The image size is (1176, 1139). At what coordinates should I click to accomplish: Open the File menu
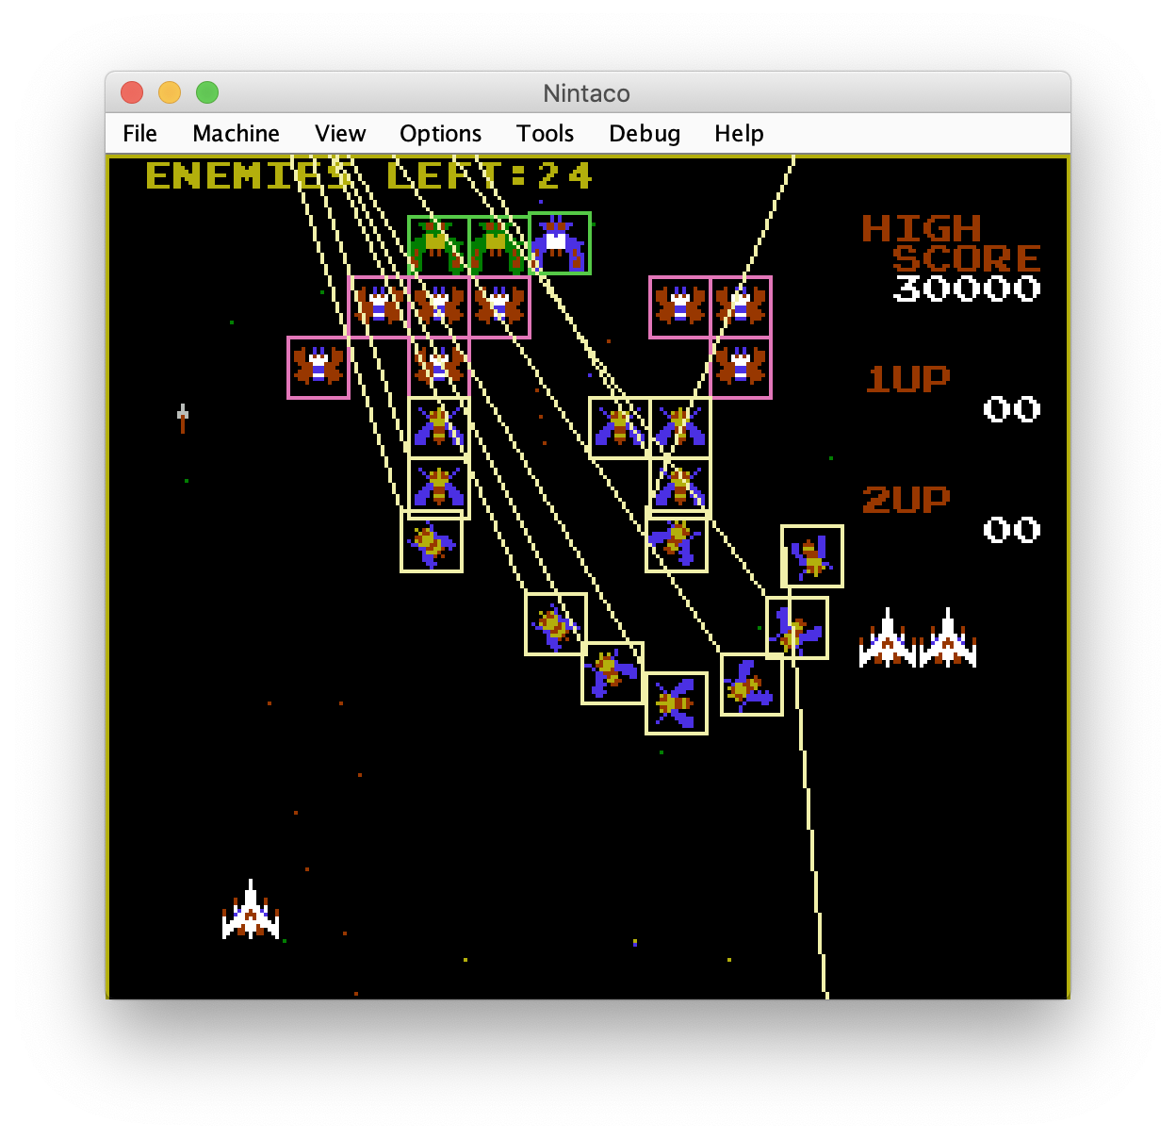(x=139, y=133)
